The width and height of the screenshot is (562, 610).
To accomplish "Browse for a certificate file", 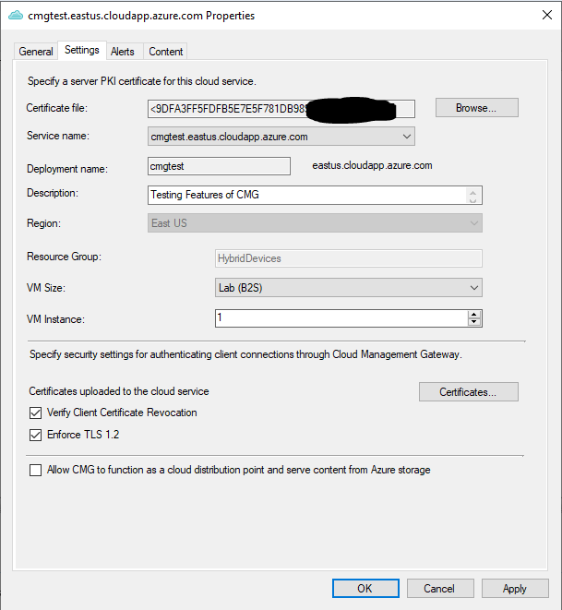I will pyautogui.click(x=477, y=108).
